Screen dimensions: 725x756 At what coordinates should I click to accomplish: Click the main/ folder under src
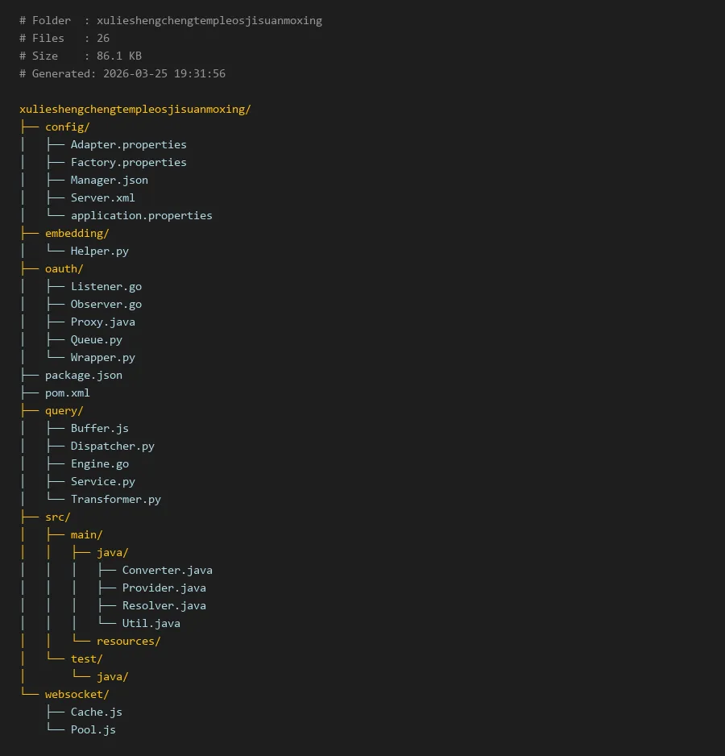click(86, 534)
